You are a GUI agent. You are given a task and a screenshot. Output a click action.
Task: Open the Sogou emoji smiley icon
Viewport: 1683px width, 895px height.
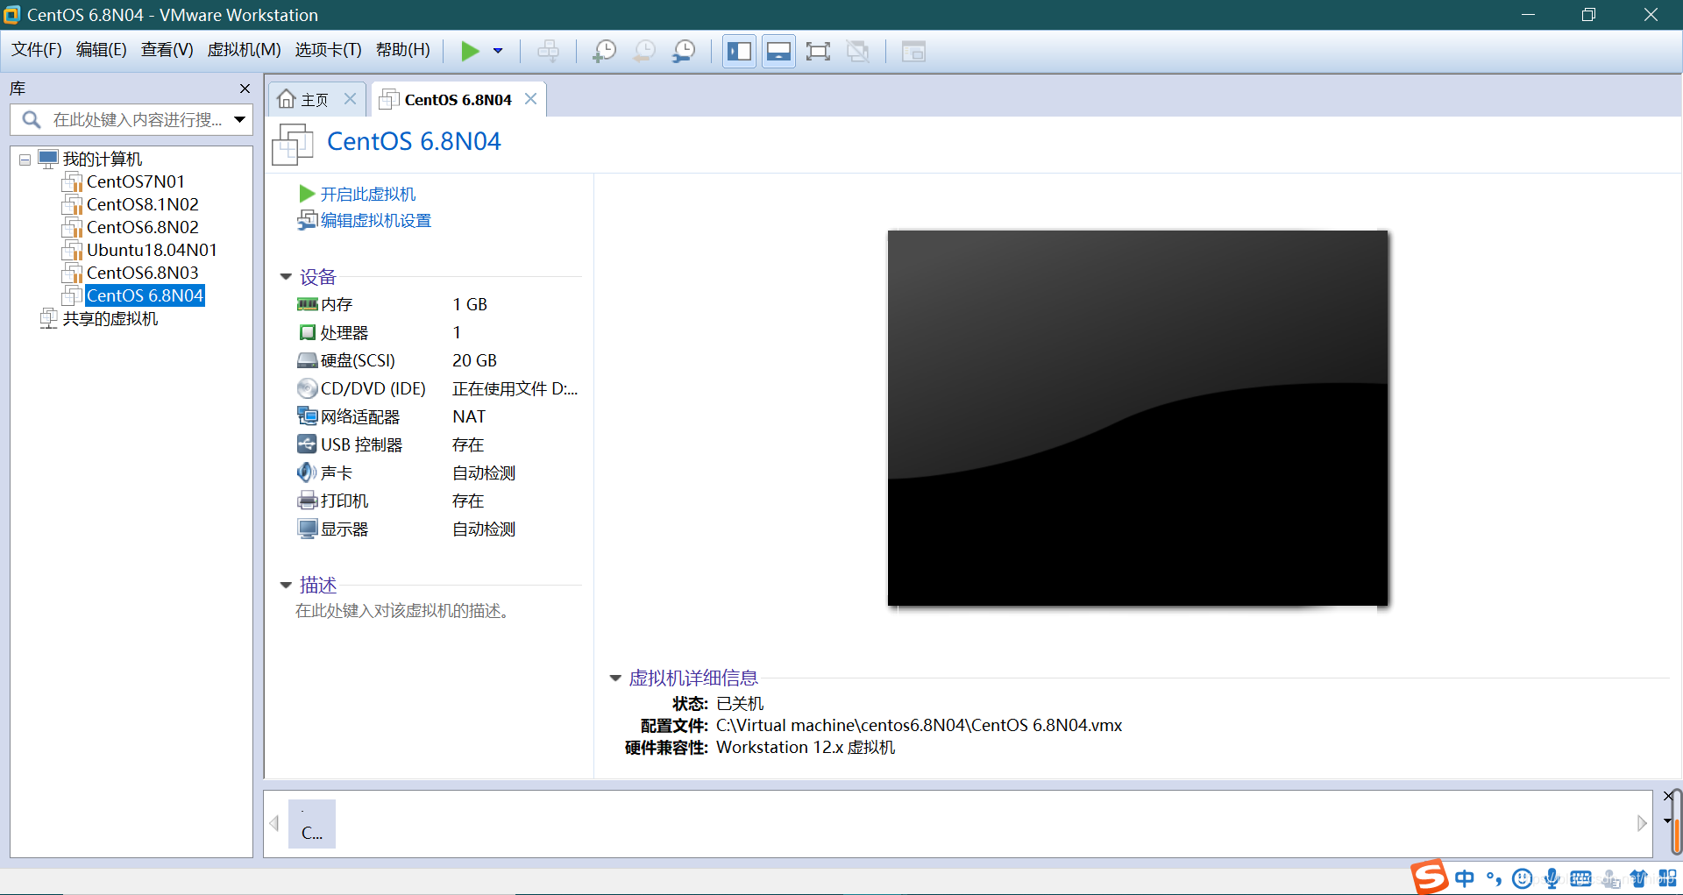click(1523, 878)
